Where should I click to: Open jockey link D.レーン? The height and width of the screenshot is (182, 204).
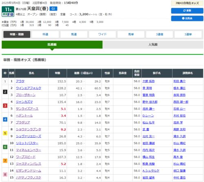pyautogui.click(x=148, y=116)
